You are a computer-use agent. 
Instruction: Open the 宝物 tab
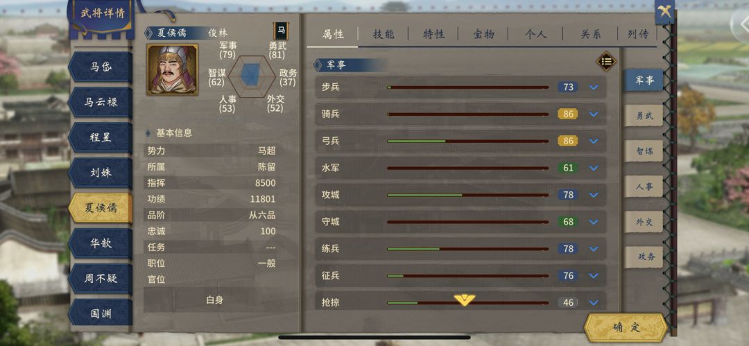pyautogui.click(x=483, y=34)
